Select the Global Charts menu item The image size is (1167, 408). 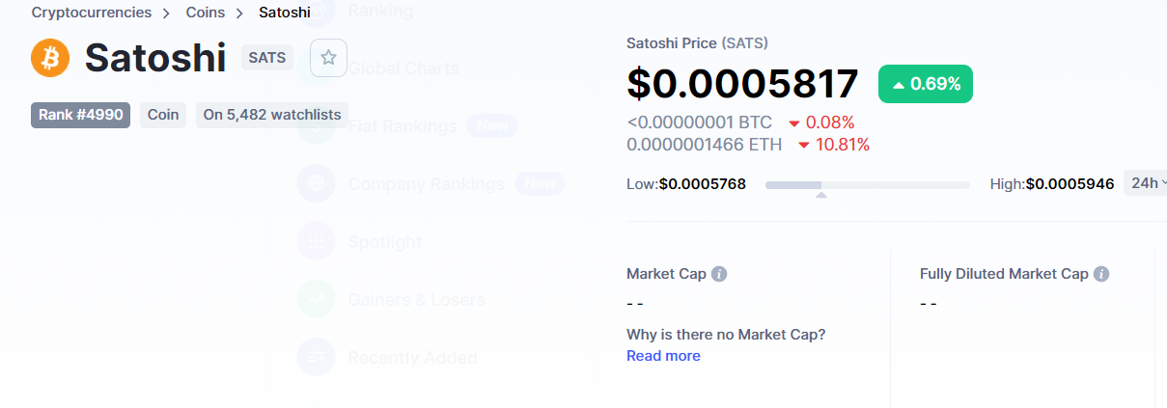403,68
